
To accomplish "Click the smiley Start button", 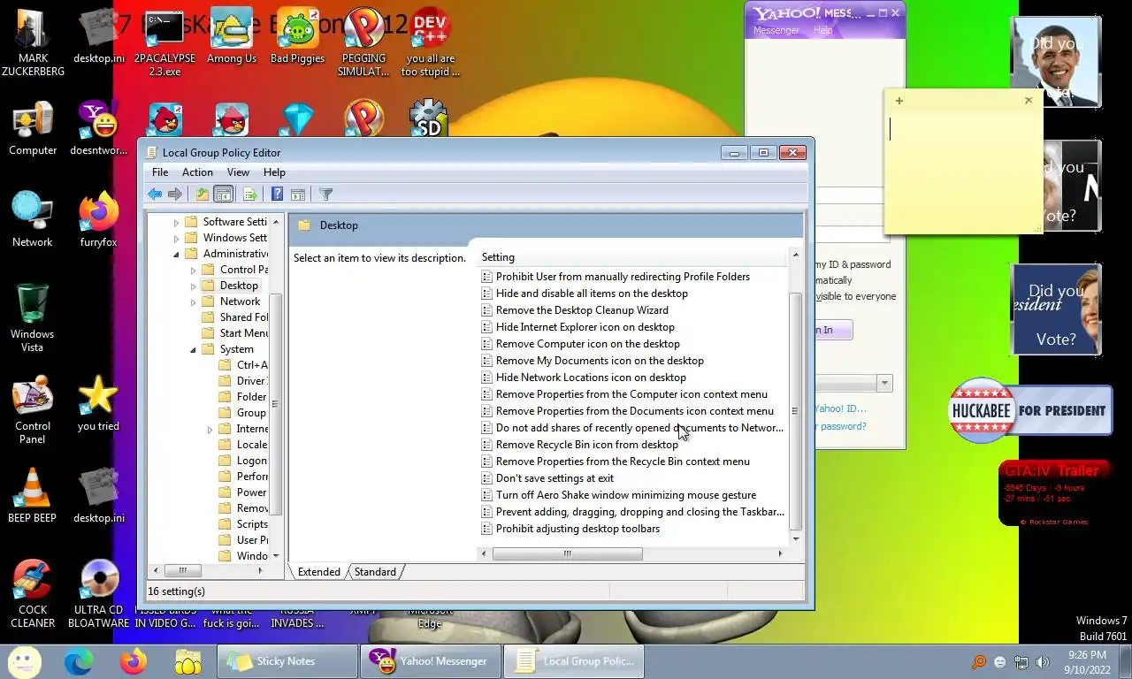I will (24, 661).
